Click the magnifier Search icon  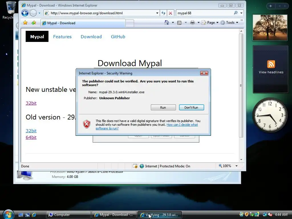(236, 13)
